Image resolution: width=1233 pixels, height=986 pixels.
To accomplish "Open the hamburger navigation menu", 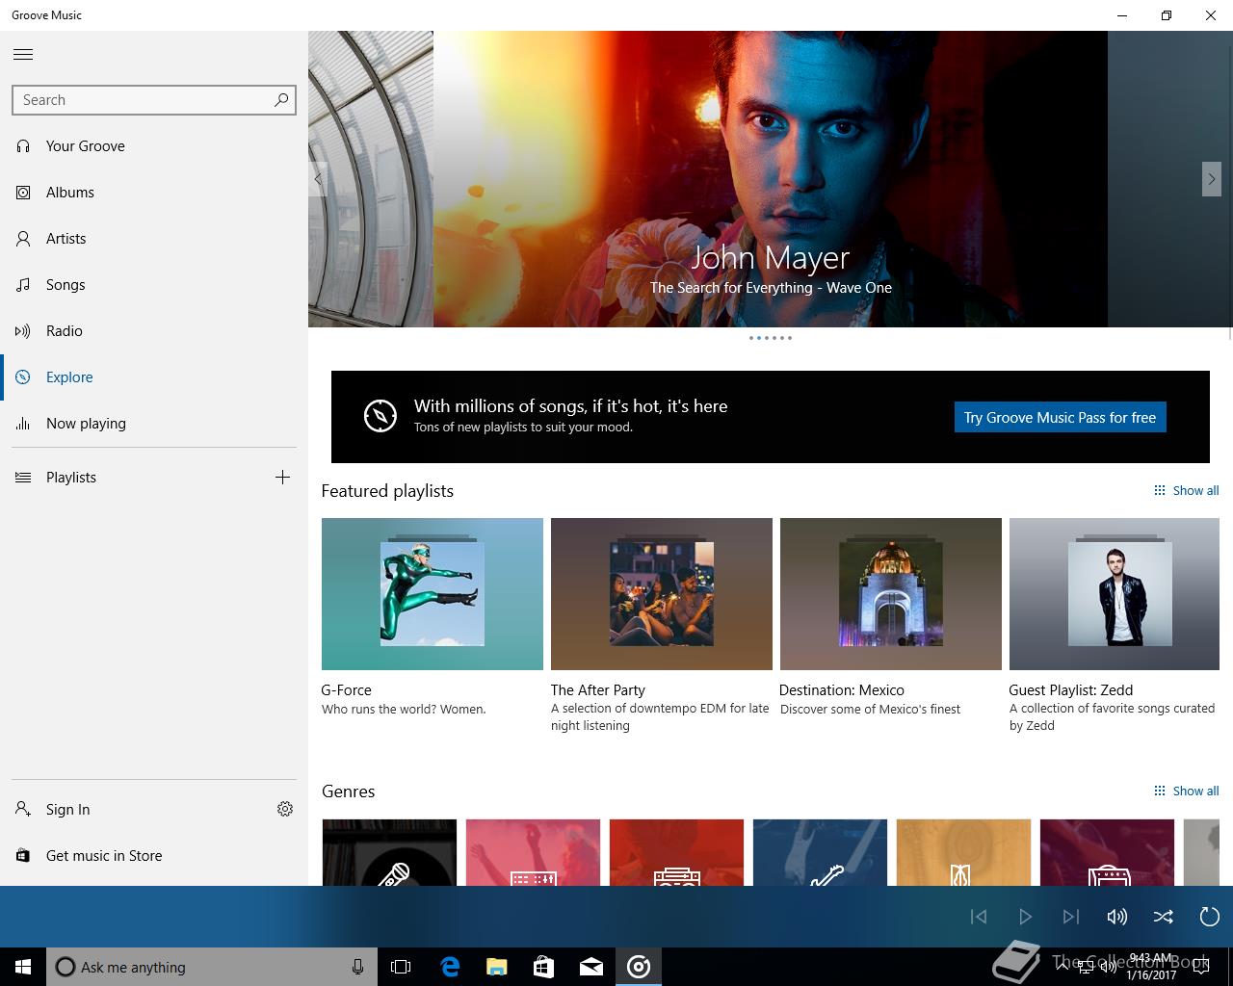I will [x=23, y=54].
